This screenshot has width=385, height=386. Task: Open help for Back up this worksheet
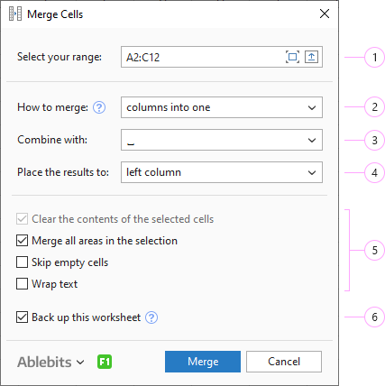pyautogui.click(x=151, y=317)
